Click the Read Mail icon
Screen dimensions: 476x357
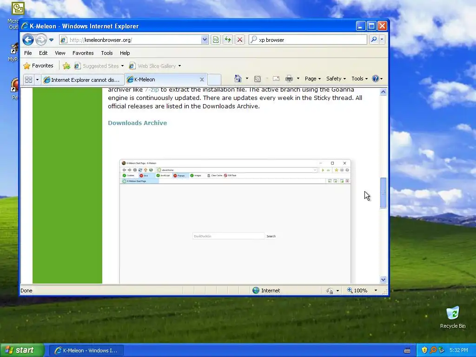pyautogui.click(x=276, y=79)
